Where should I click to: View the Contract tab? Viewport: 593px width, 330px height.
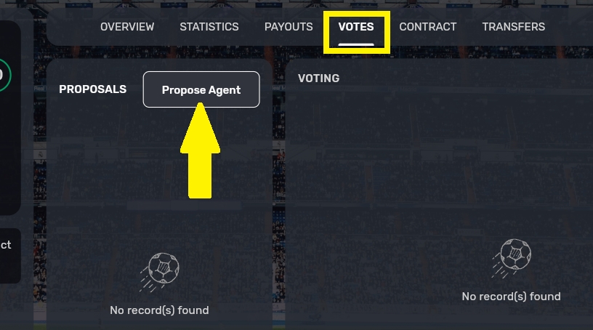pos(428,27)
